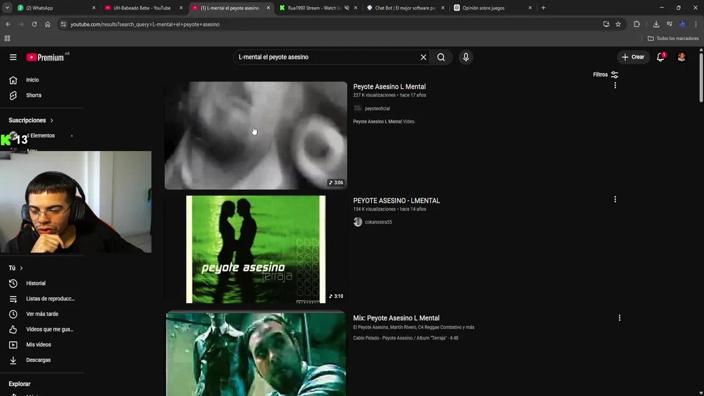Click the page vertical scrollbar
Screen dimensions: 704x396
click(701, 77)
